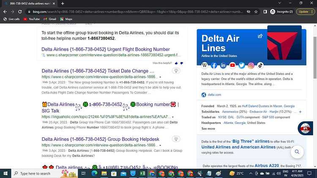Share the Delta Air Lines info card

pos(260,36)
